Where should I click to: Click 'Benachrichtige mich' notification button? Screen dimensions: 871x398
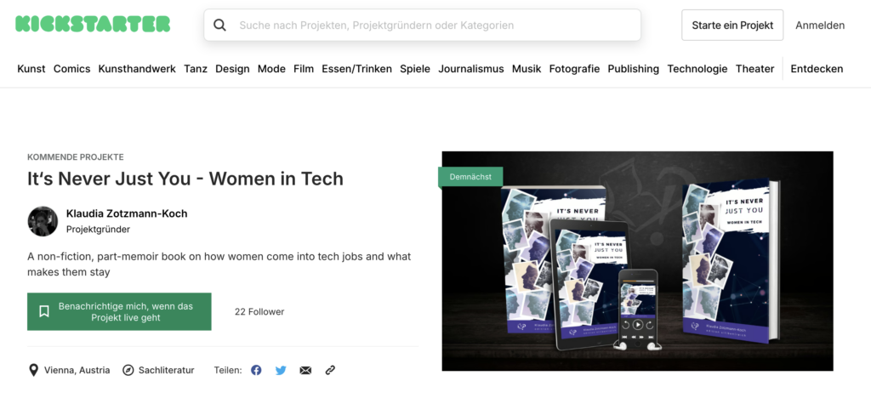[x=119, y=312]
